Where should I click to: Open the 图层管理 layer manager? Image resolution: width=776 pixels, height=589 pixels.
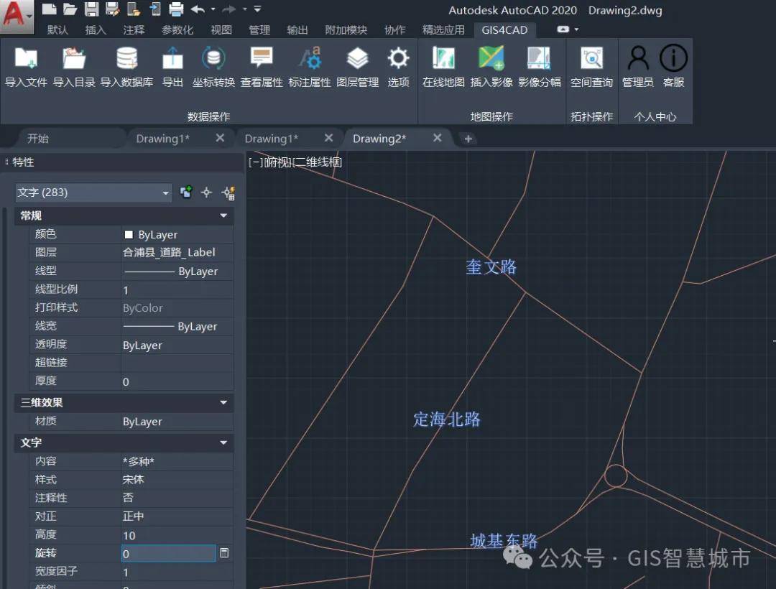357,59
